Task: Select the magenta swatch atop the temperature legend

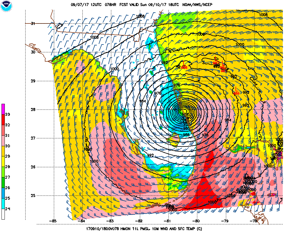Action: click(3, 109)
